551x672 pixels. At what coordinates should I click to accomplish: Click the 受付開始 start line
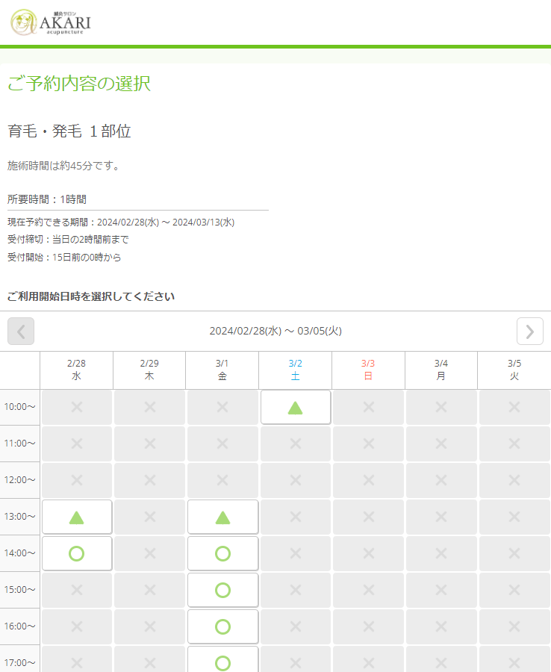coord(64,257)
